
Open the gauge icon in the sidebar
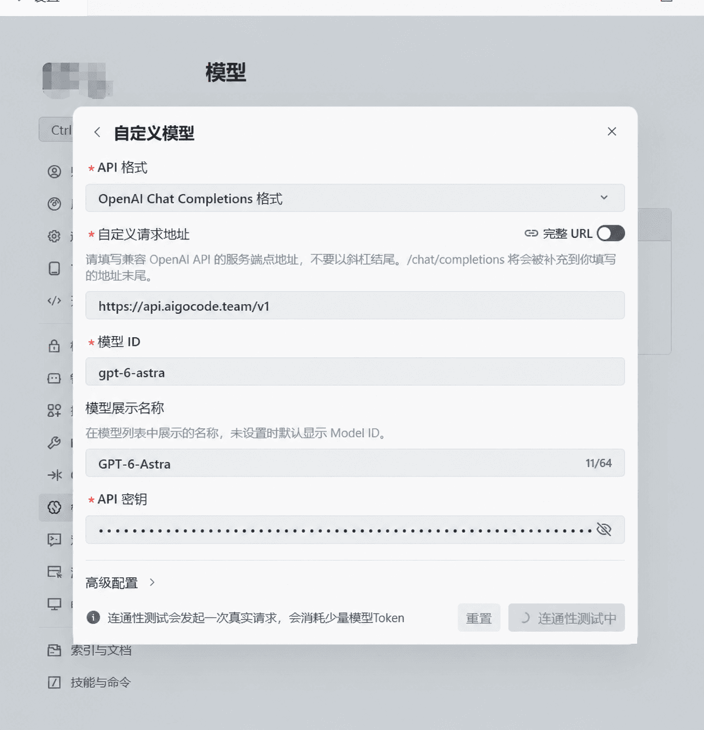point(54,204)
